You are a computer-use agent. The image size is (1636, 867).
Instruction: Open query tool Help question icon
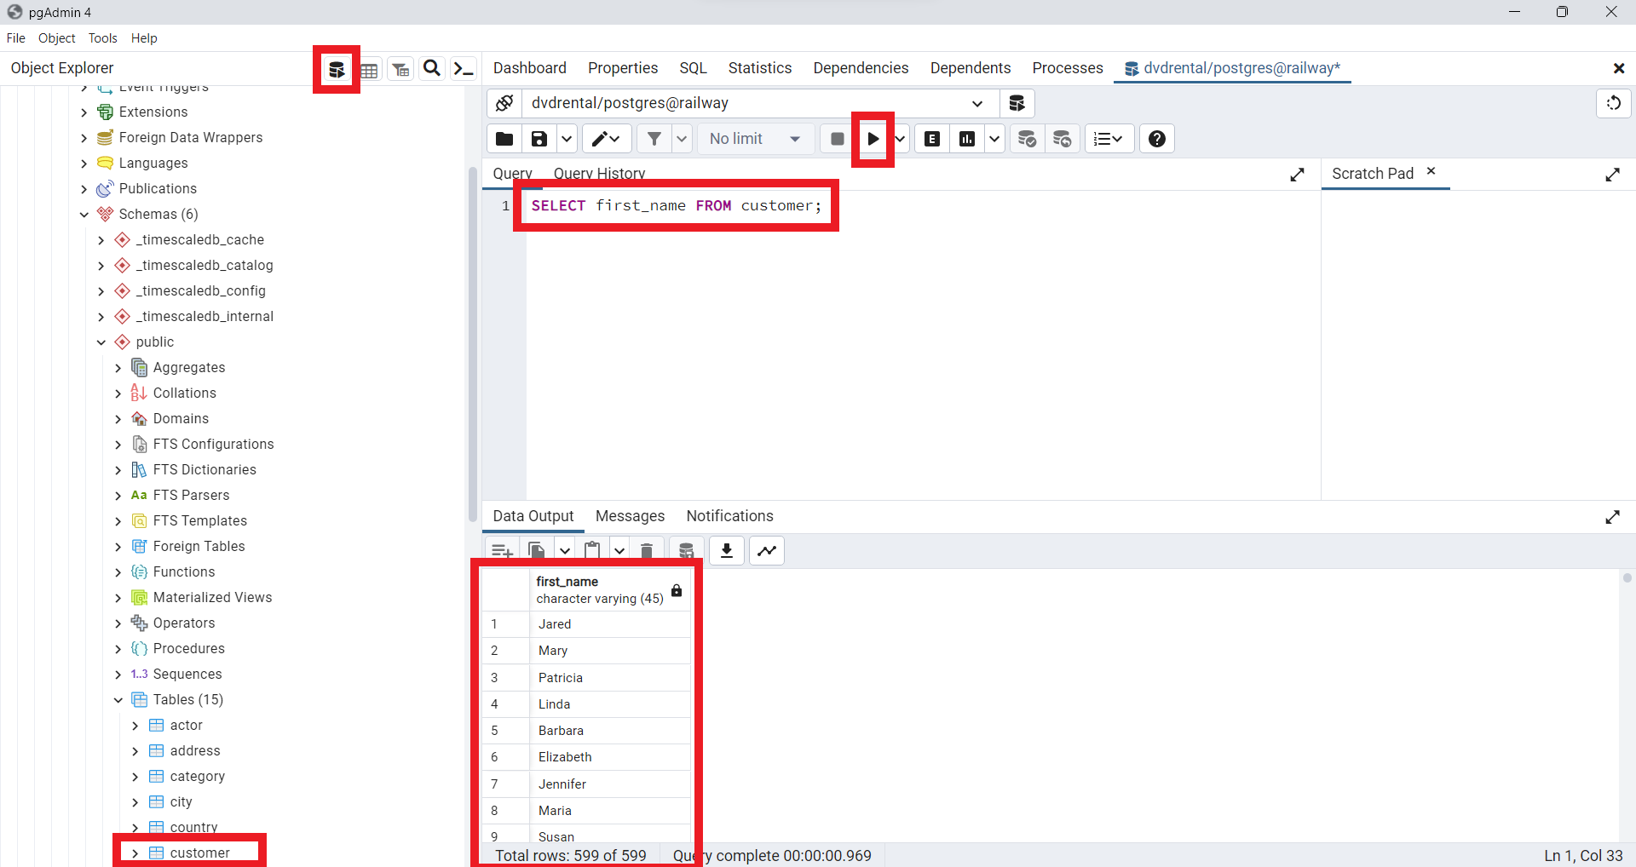[1156, 139]
